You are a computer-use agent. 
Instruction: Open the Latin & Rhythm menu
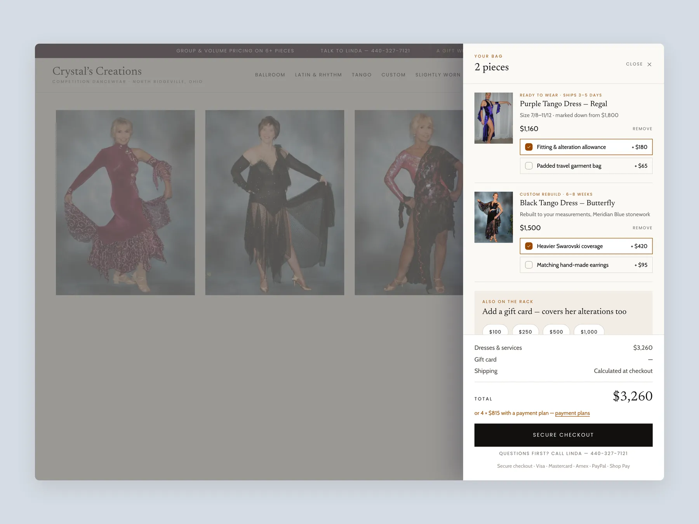click(x=318, y=75)
